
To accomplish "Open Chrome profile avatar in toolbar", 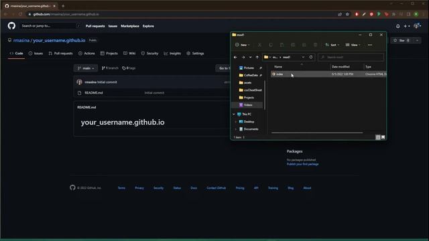I will coord(416,14).
